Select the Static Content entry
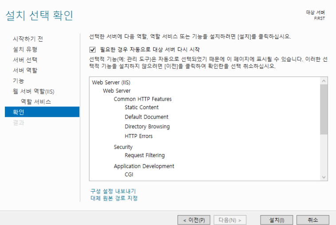Viewport: 336px width, 225px height. click(142, 107)
